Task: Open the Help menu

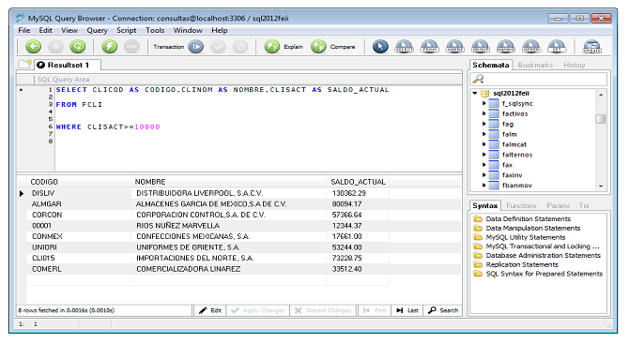Action: click(220, 30)
